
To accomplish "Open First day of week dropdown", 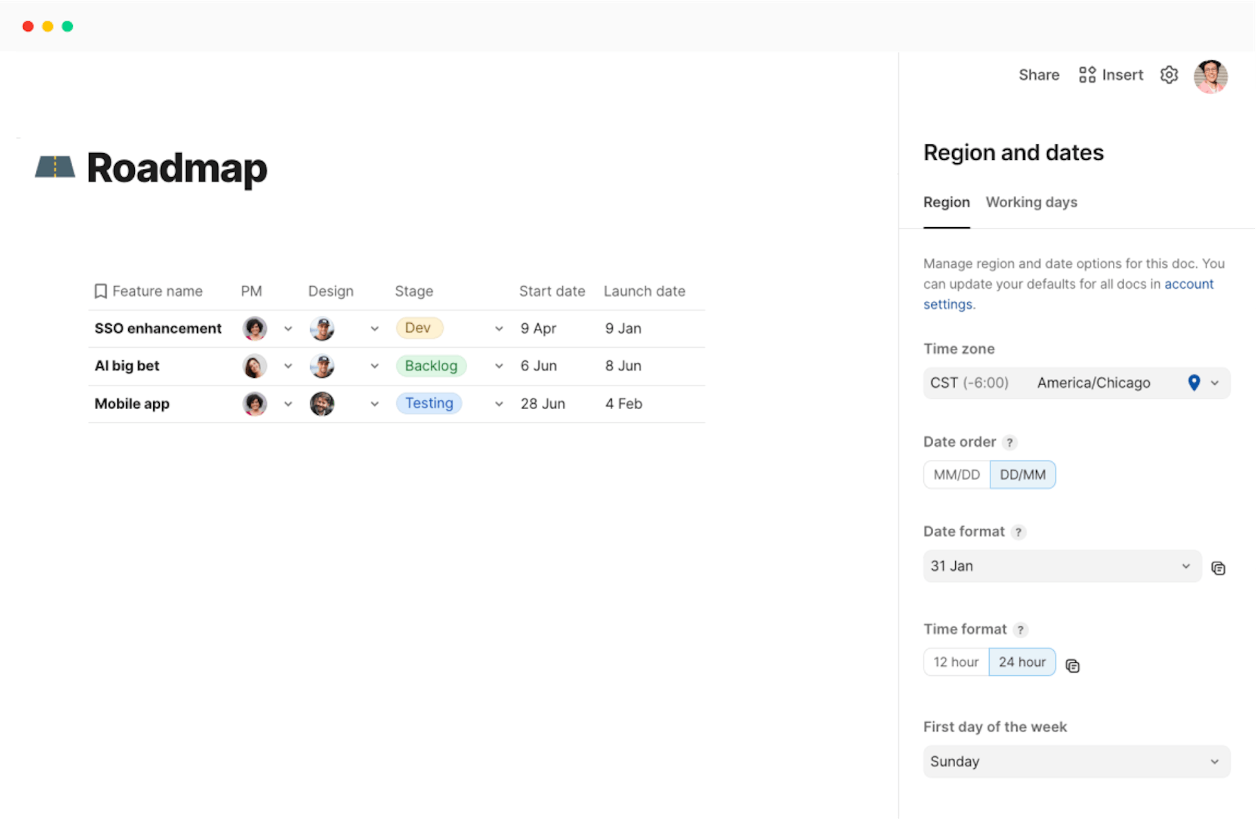I will [x=1076, y=761].
